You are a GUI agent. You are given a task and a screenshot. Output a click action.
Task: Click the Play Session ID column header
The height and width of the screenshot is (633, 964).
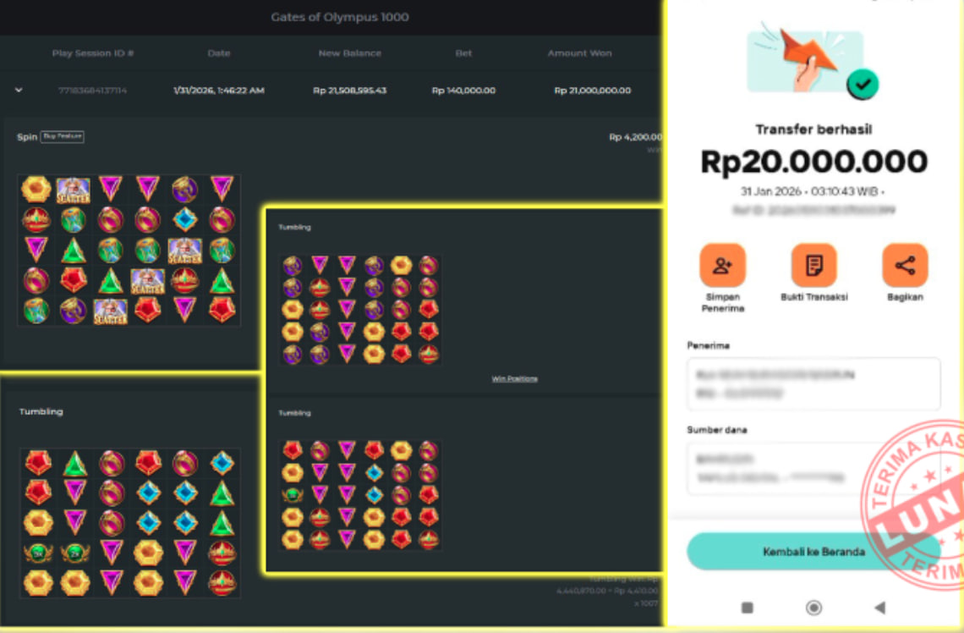coord(93,53)
